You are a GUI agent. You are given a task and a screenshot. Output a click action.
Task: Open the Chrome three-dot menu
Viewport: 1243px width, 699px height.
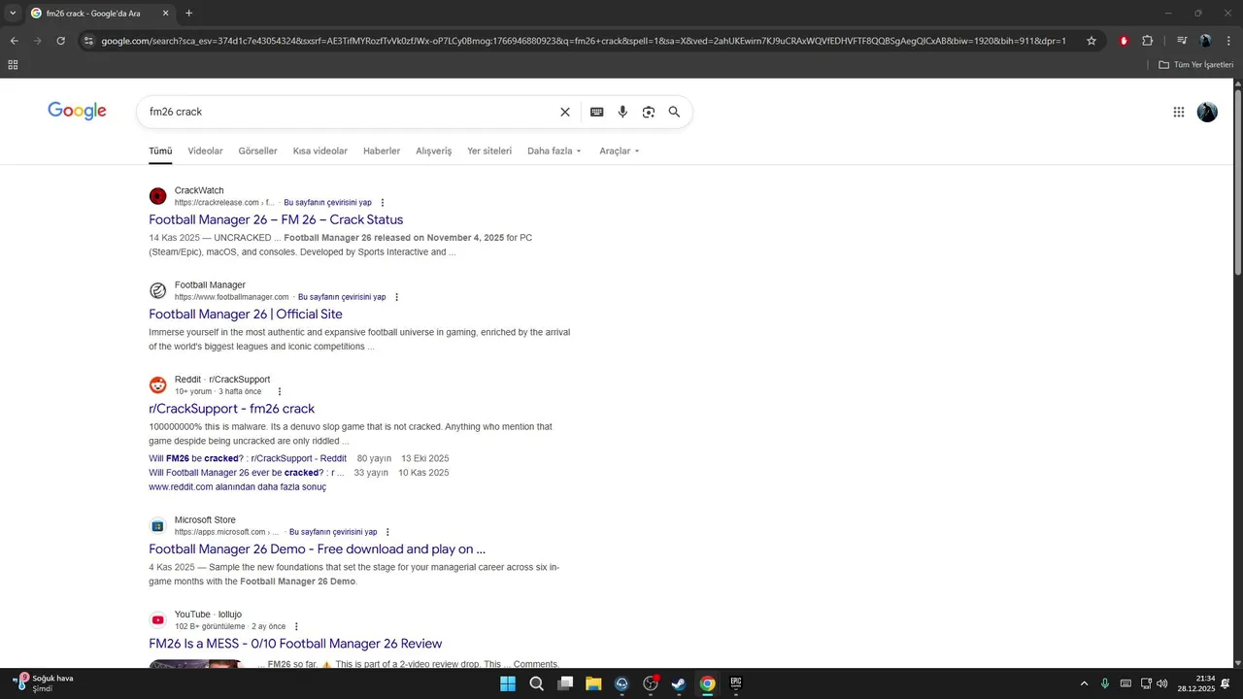tap(1228, 41)
